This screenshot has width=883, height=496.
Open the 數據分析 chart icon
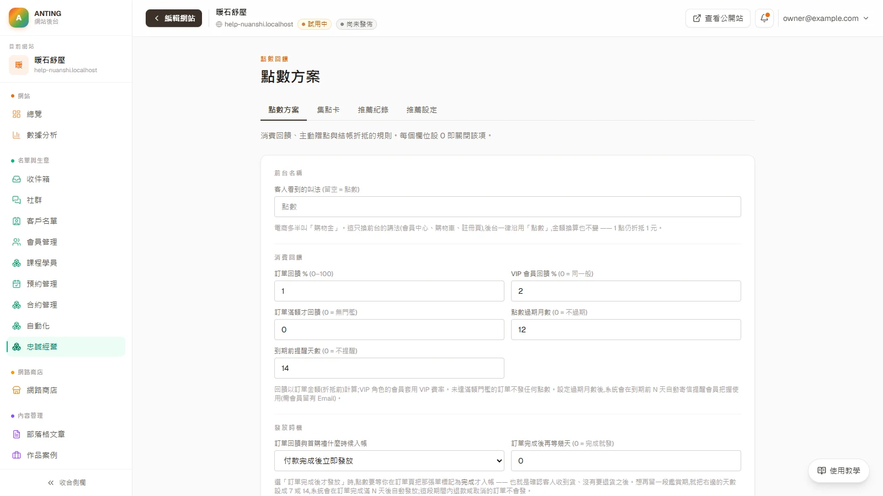(x=17, y=135)
